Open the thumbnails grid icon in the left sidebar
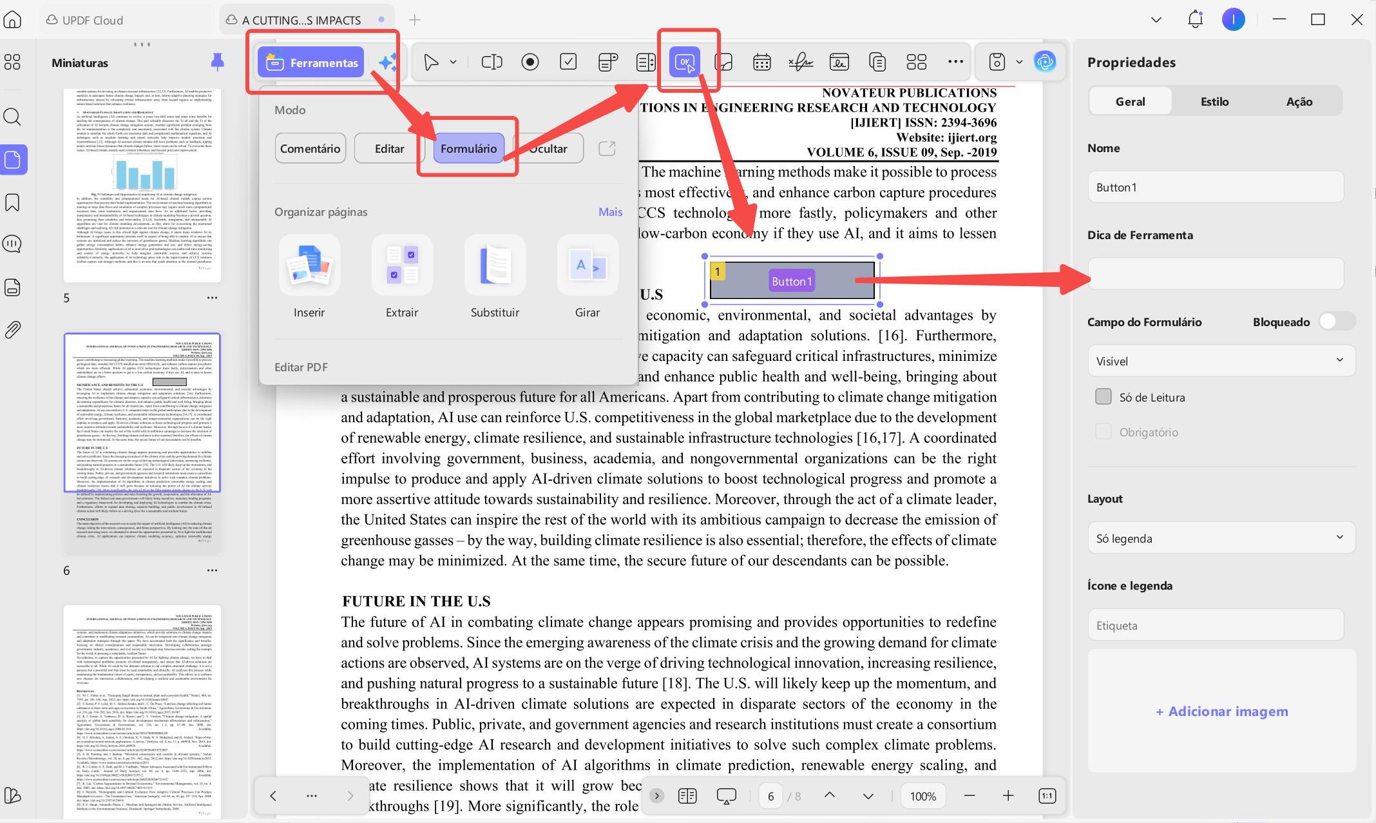Viewport: 1376px width, 823px height. click(x=12, y=62)
